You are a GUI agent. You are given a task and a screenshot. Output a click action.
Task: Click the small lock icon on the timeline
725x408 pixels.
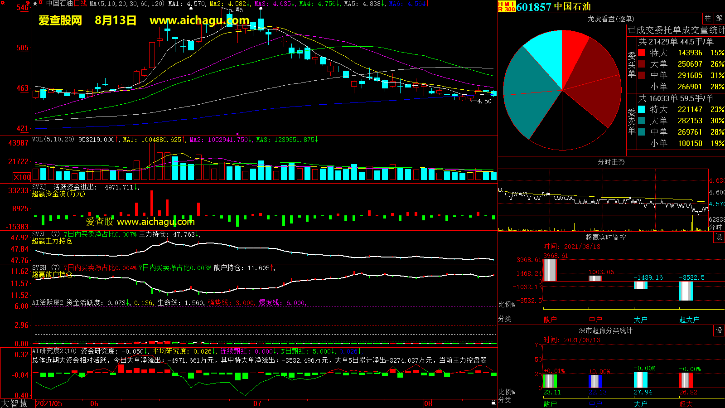(x=493, y=403)
